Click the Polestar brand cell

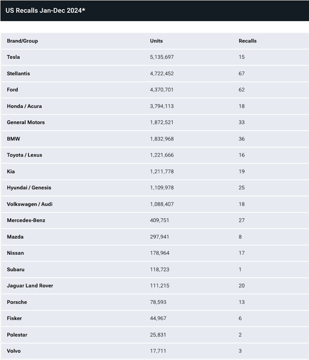(x=17, y=335)
